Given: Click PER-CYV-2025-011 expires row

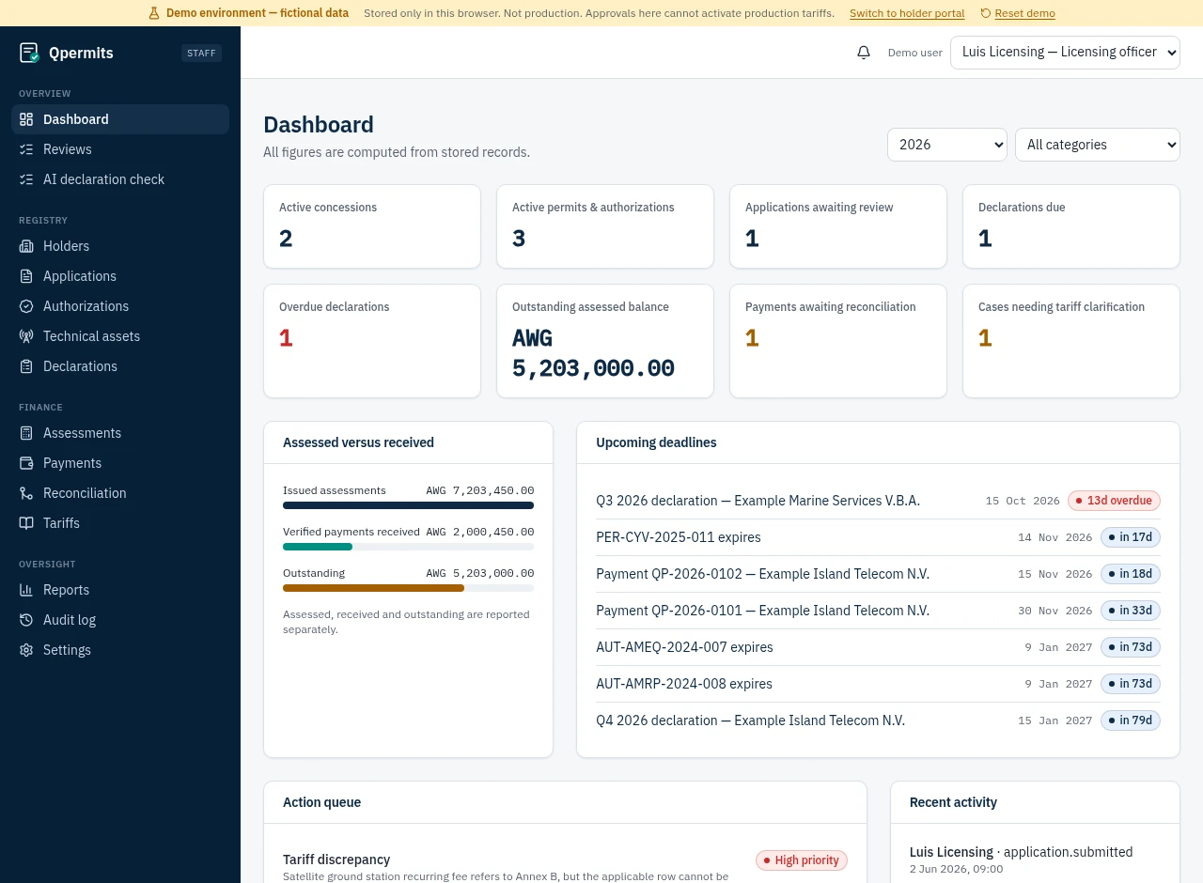Looking at the screenshot, I should [878, 537].
